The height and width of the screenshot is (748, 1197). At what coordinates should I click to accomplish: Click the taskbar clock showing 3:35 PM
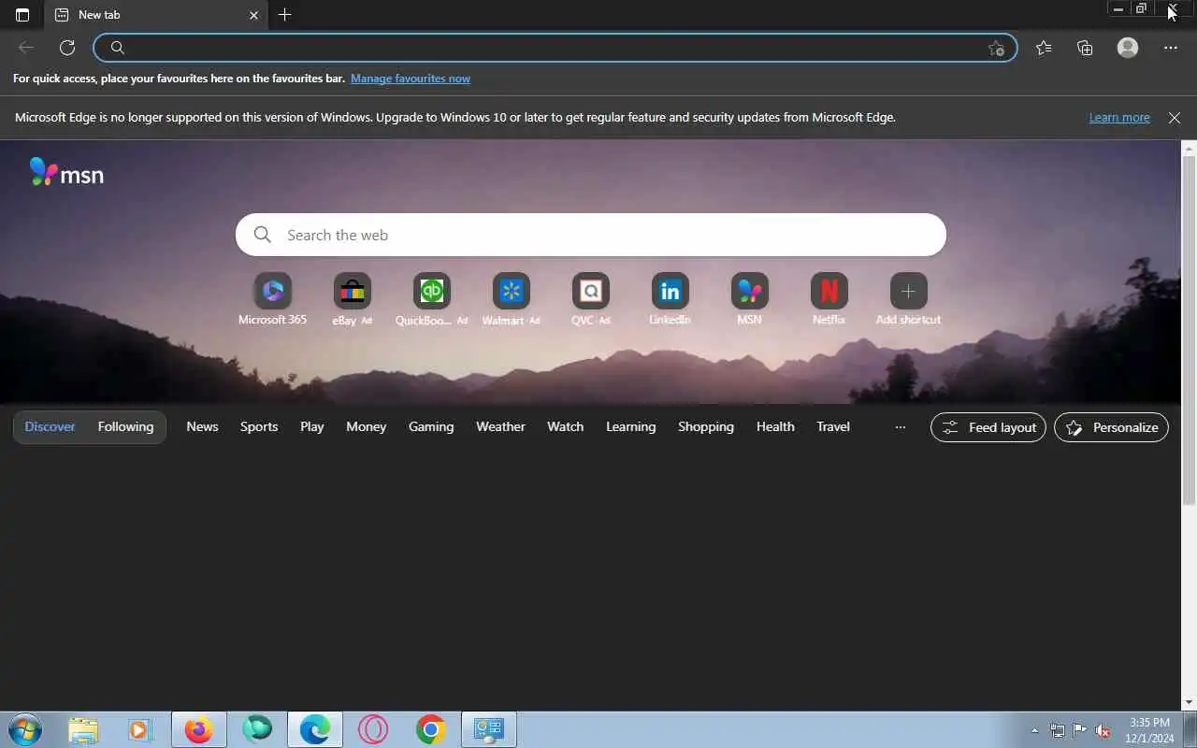1149,730
